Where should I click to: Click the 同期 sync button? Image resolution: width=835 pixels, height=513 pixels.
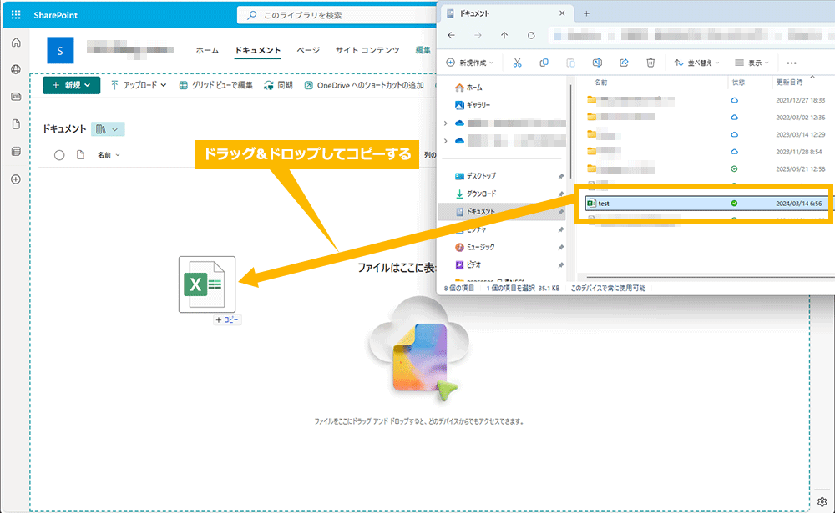(x=279, y=85)
